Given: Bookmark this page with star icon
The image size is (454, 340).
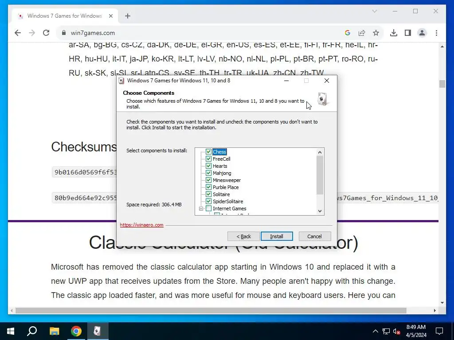Looking at the screenshot, I should [x=376, y=33].
